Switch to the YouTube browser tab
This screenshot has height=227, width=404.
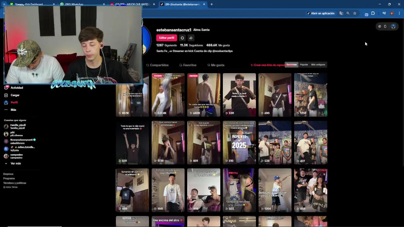(133, 4)
